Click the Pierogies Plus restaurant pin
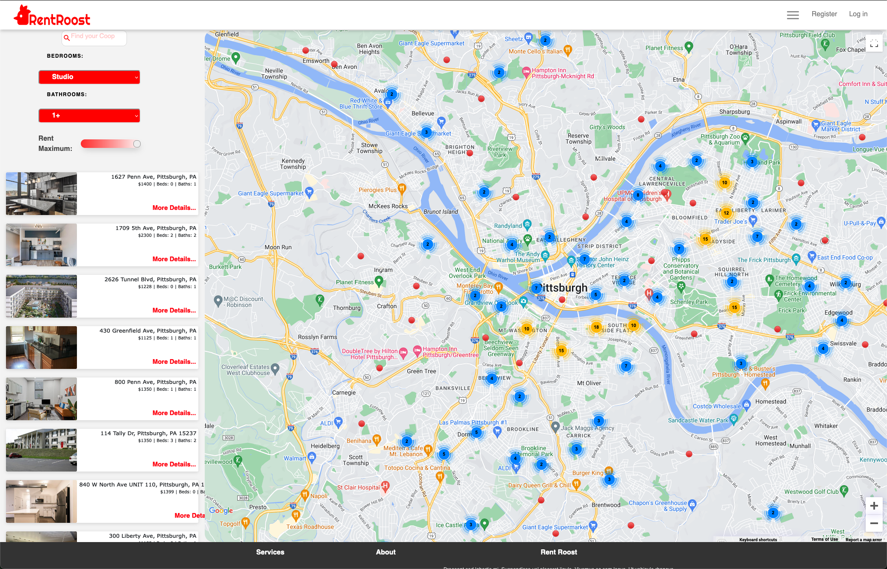 (401, 188)
